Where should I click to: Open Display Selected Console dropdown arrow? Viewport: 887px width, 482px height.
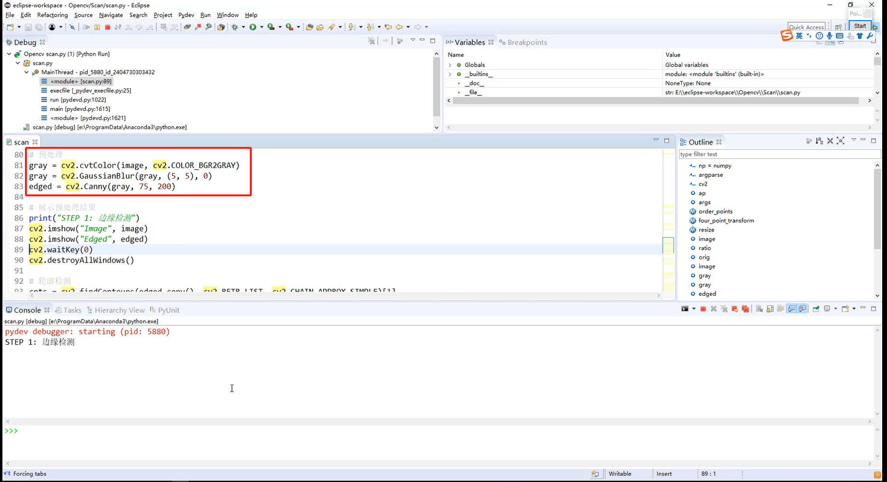[836, 309]
